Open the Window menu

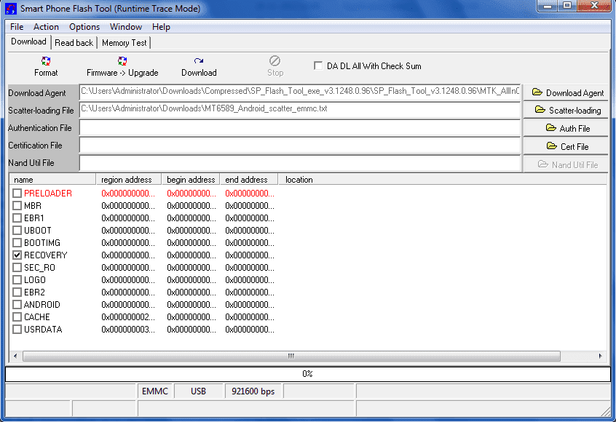pyautogui.click(x=126, y=27)
